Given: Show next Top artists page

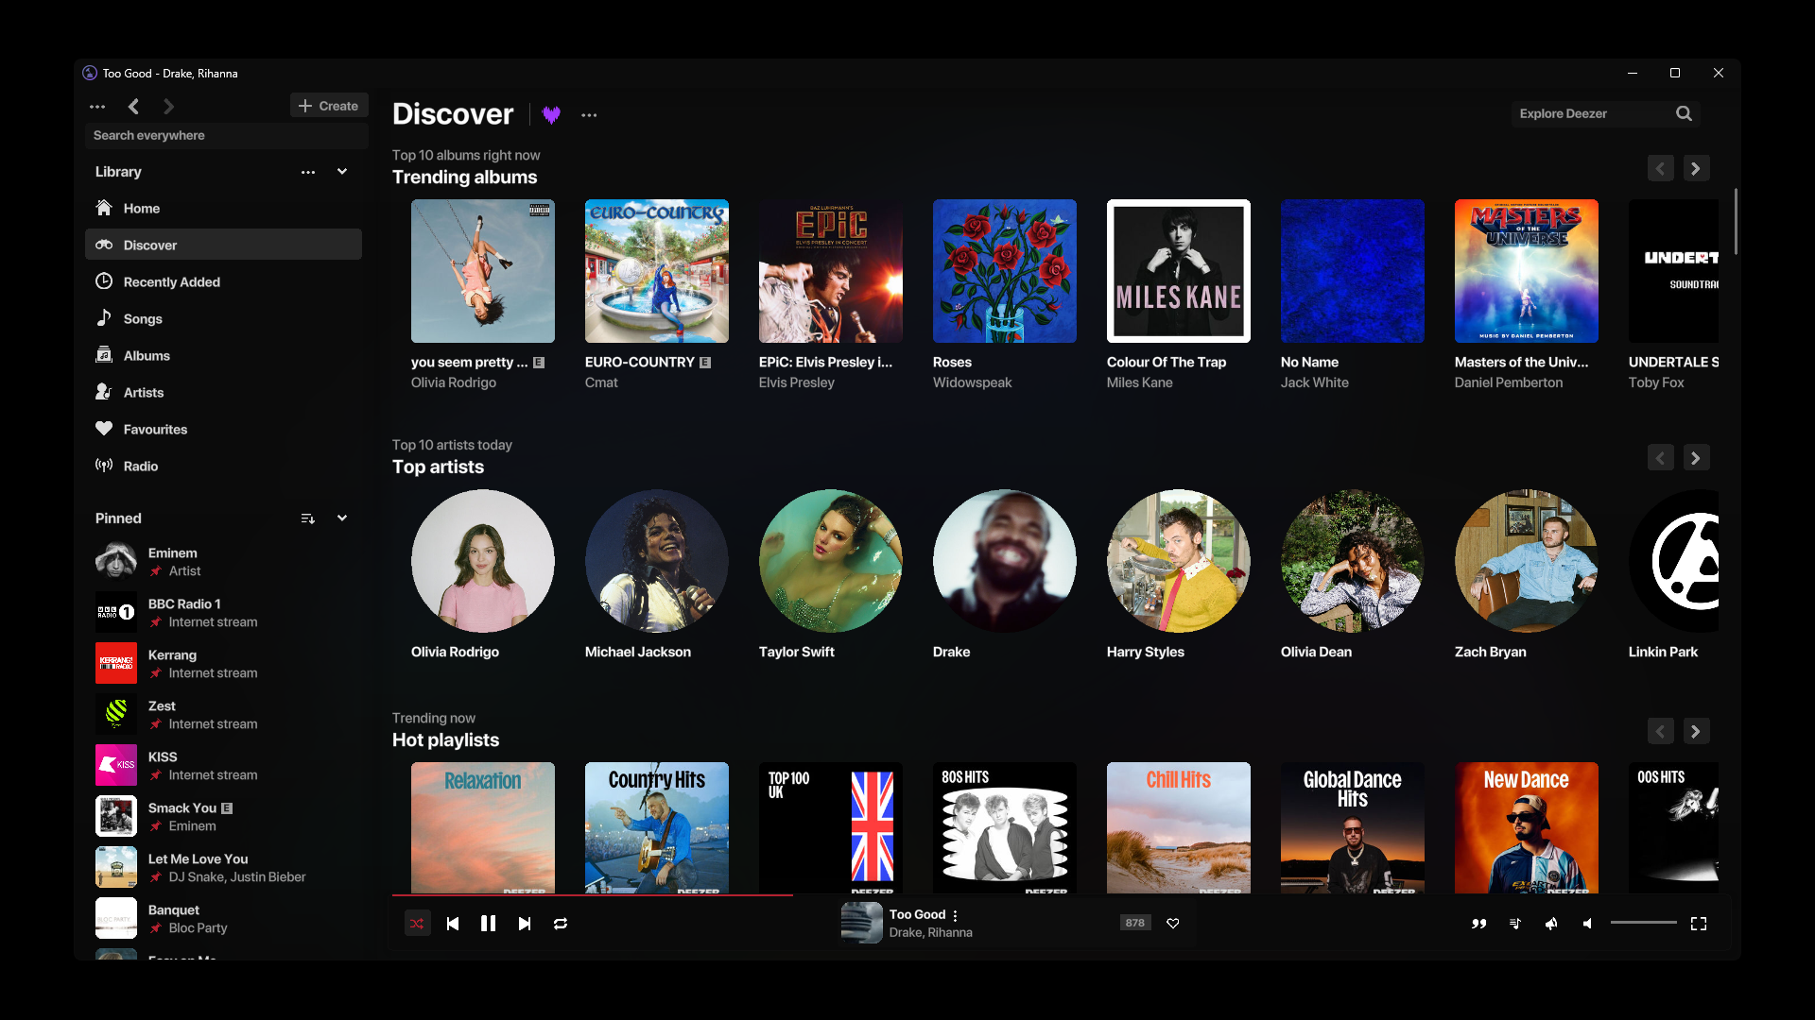Looking at the screenshot, I should pos(1696,459).
